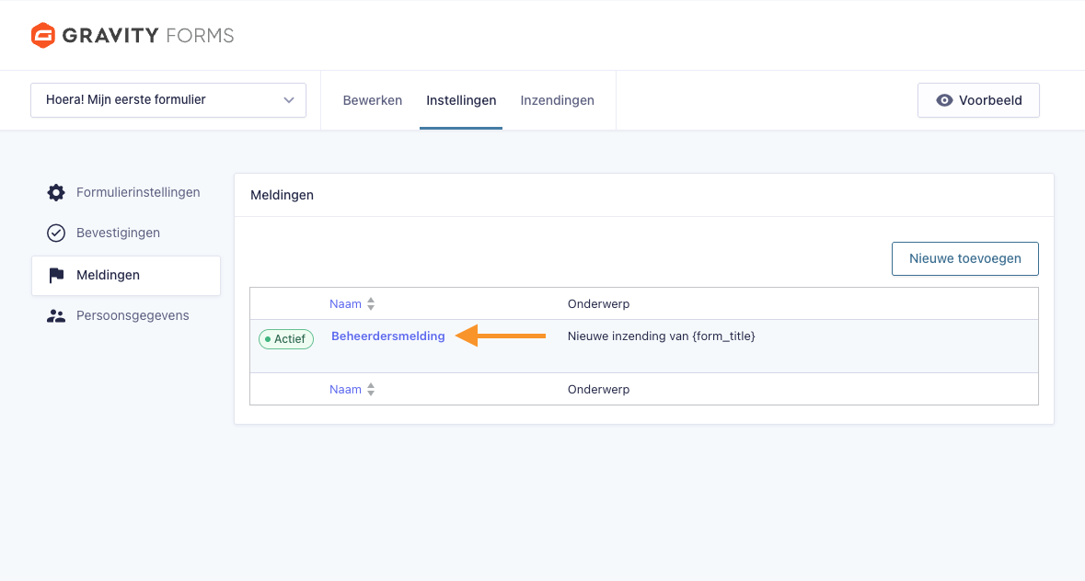Click the Gravity Forms logo icon
1085x581 pixels.
tap(43, 36)
